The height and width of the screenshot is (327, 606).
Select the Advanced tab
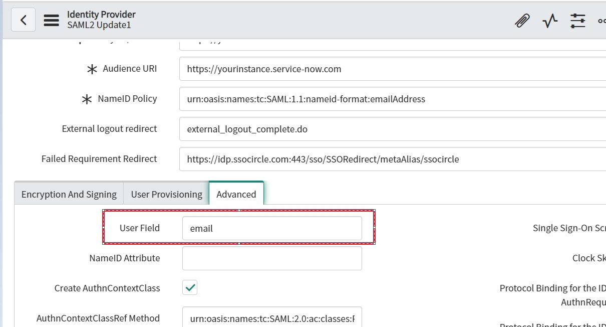(x=235, y=194)
